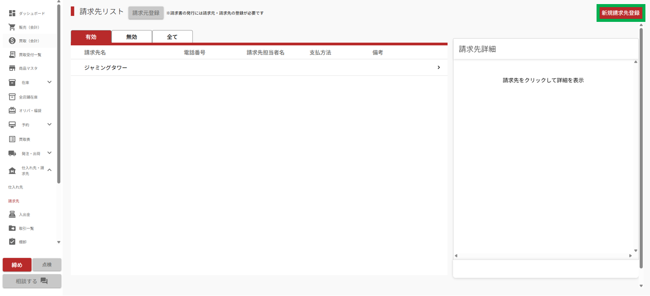Switch to the 全て tab
This screenshot has width=650, height=296.
[x=173, y=37]
